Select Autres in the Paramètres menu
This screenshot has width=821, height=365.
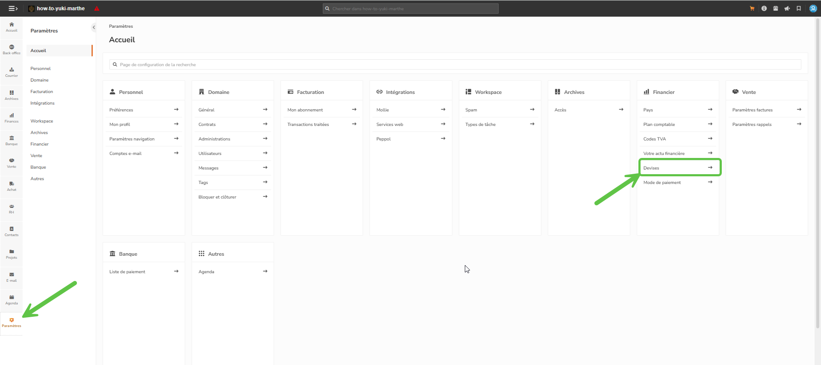coord(37,178)
